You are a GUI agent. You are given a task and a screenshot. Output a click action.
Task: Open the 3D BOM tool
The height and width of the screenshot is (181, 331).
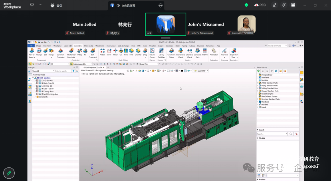pos(205,53)
